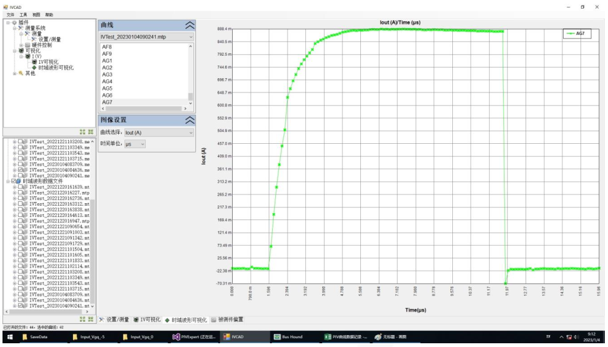Screen dimensions: 608x347
Task: Select the 时域波形可视化 diamond icon in tree
Action: coord(34,68)
